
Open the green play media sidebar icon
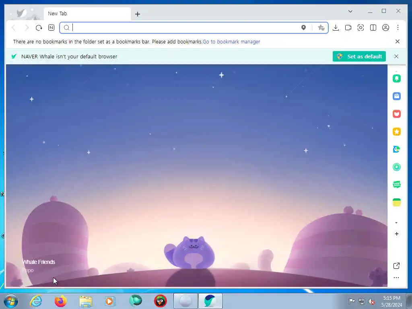[396, 167]
